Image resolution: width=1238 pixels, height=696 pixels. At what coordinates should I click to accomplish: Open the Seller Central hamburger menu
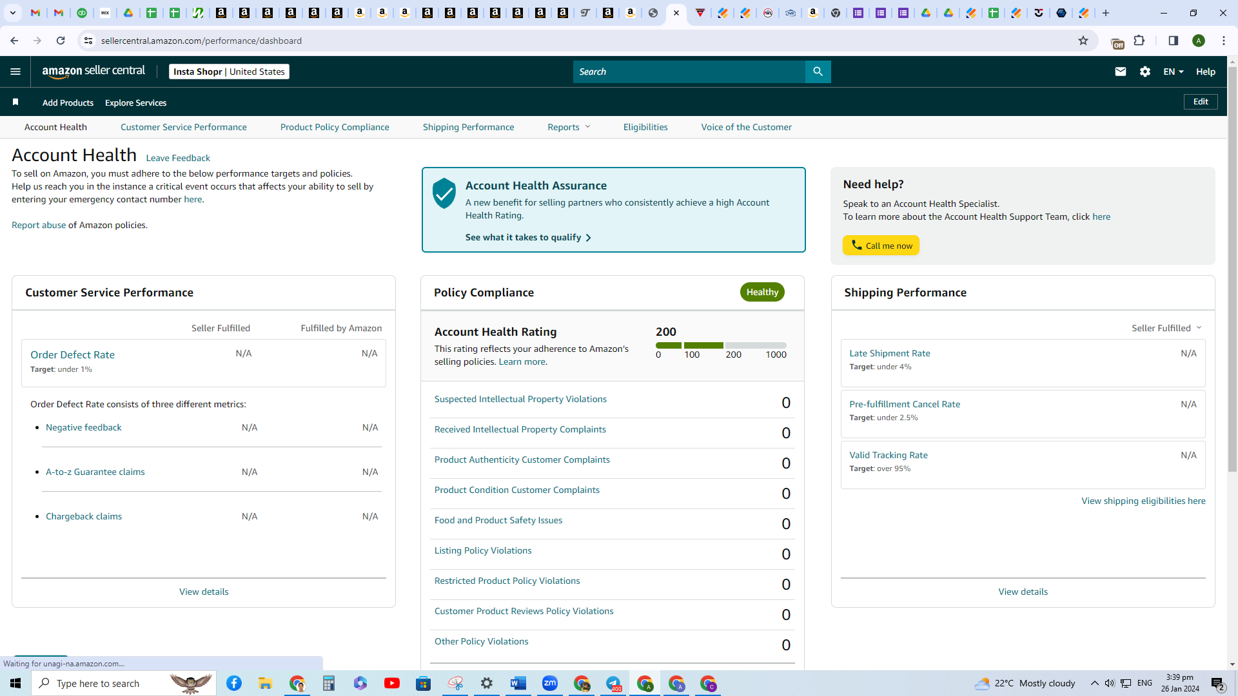[15, 72]
